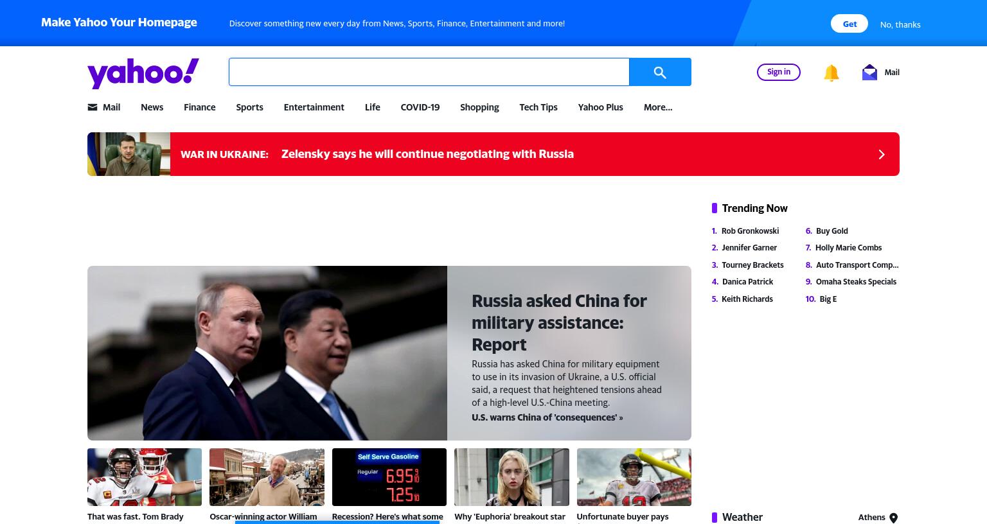This screenshot has width=987, height=524.
Task: Select the Yahoo Plus nav item
Action: pos(600,107)
